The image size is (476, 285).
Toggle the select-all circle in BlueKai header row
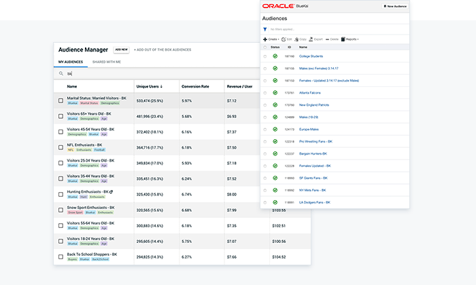265,47
